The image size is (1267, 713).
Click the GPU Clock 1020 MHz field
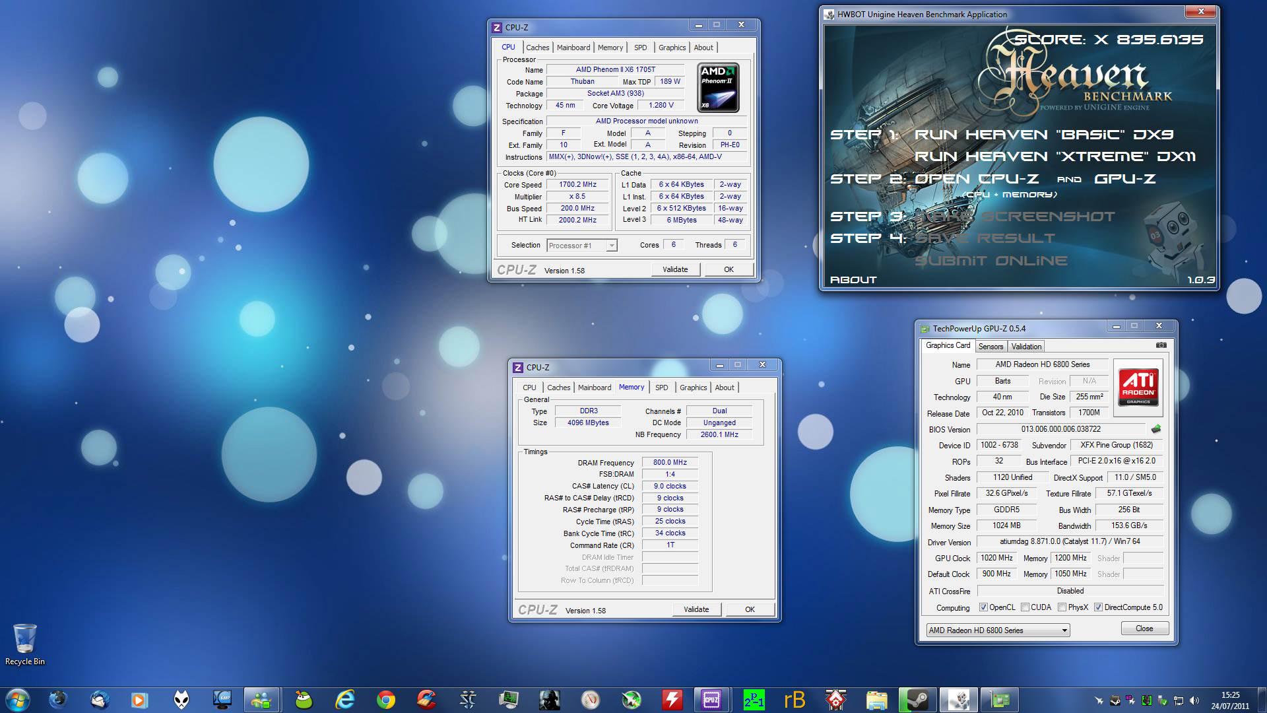(996, 559)
